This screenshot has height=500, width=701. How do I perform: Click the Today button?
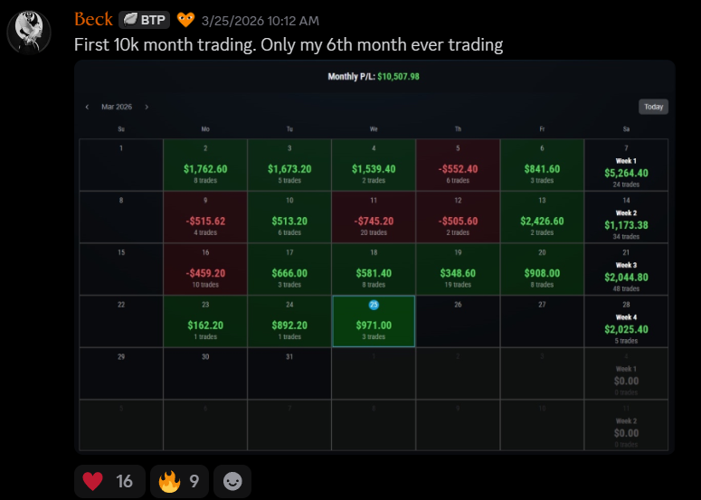[x=653, y=107]
